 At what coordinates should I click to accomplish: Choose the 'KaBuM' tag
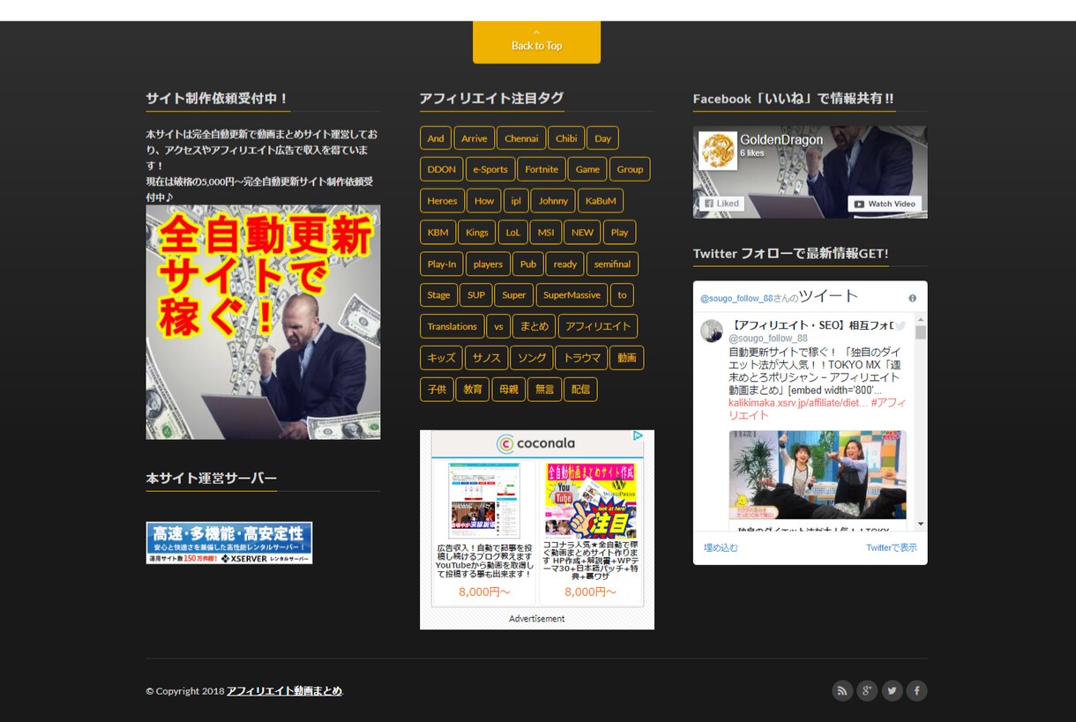point(601,201)
